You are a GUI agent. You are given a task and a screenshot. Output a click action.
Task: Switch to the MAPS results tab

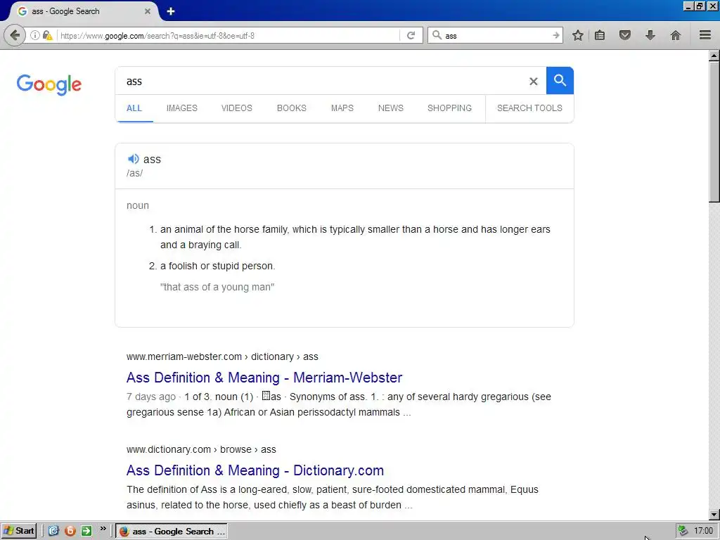(342, 108)
